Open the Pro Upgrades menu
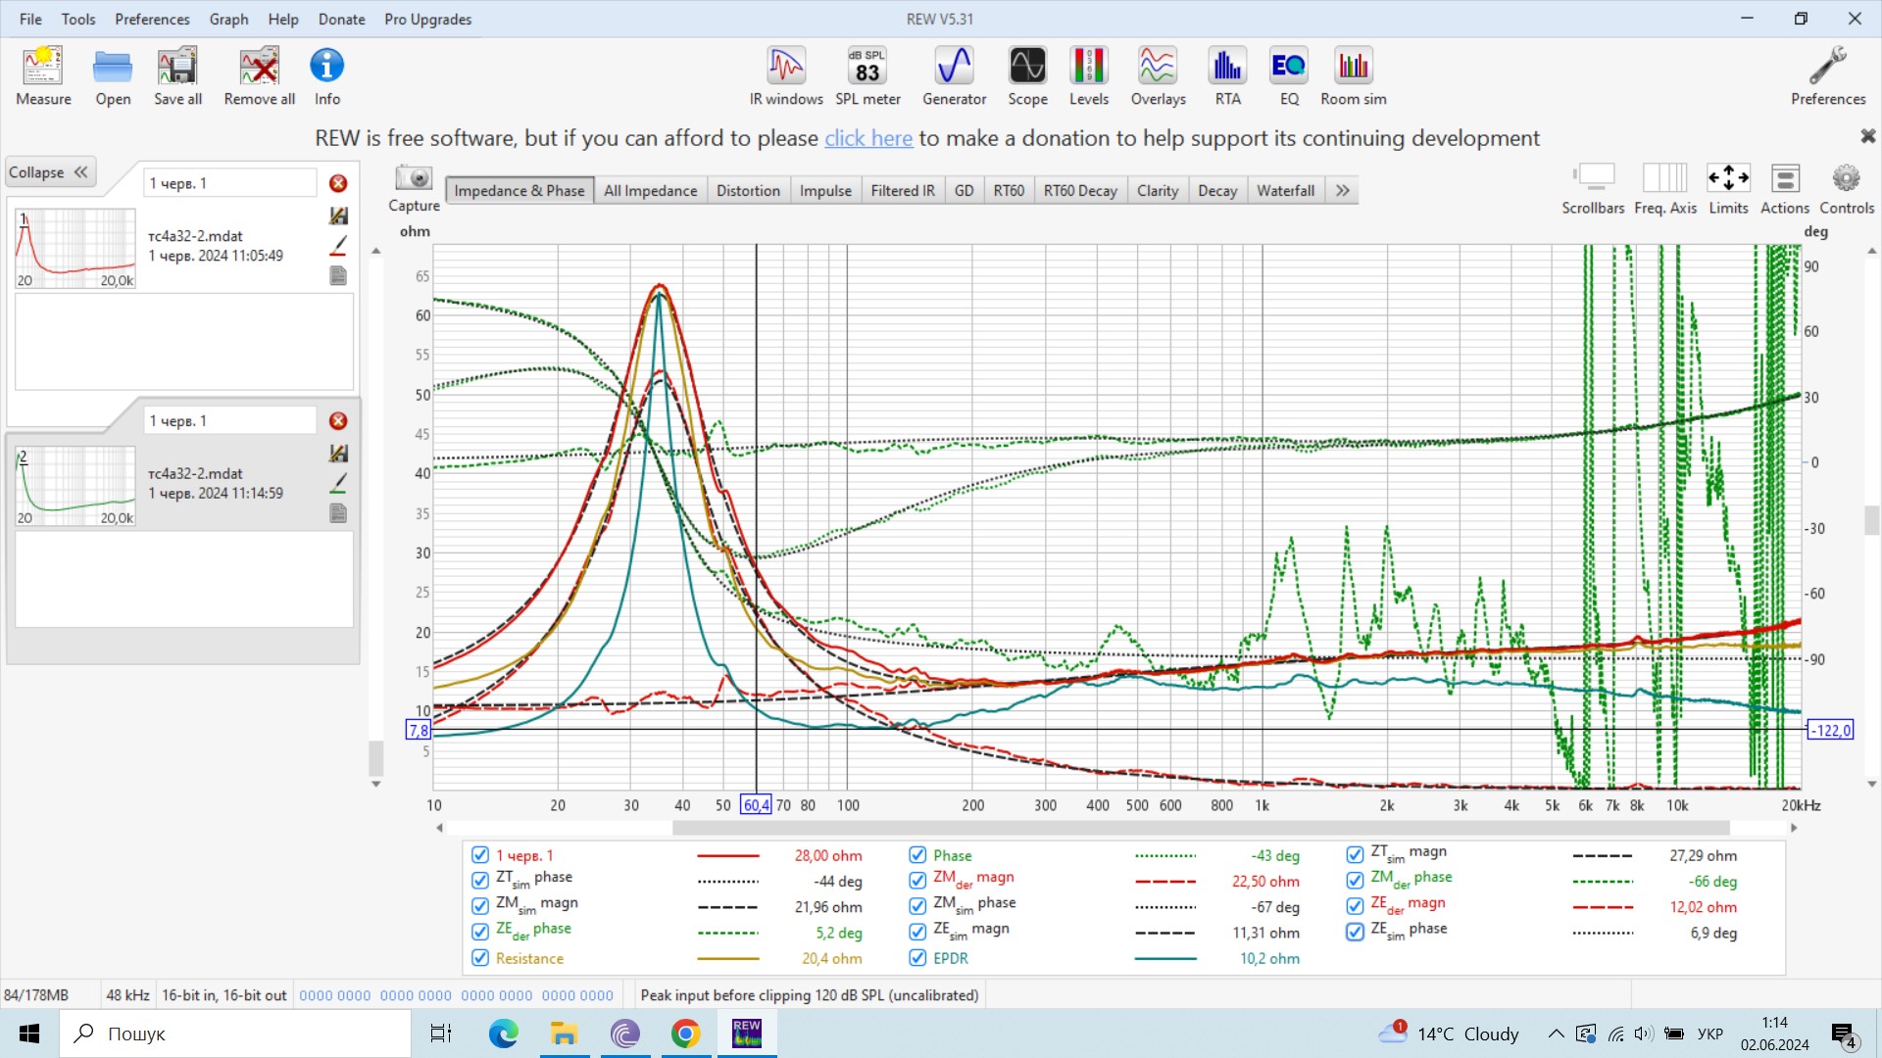Viewport: 1882px width, 1058px height. tap(427, 19)
